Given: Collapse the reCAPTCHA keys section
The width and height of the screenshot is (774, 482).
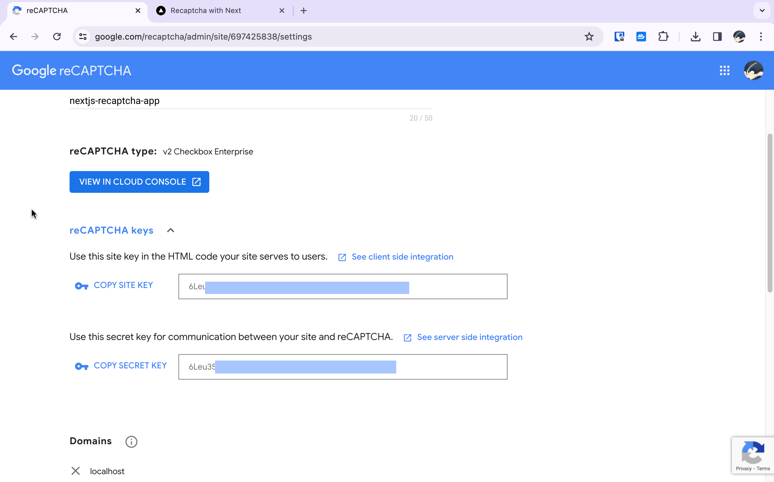Looking at the screenshot, I should coord(171,230).
